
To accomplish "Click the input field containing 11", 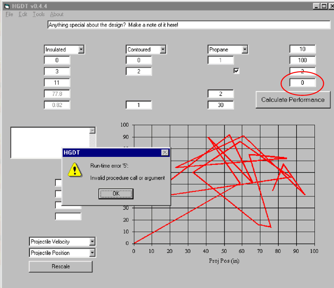I will tap(57, 82).
